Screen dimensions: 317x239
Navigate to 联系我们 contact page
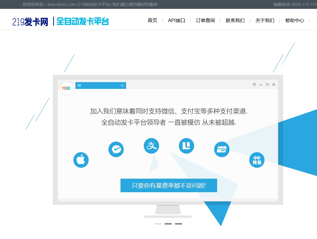pos(235,21)
